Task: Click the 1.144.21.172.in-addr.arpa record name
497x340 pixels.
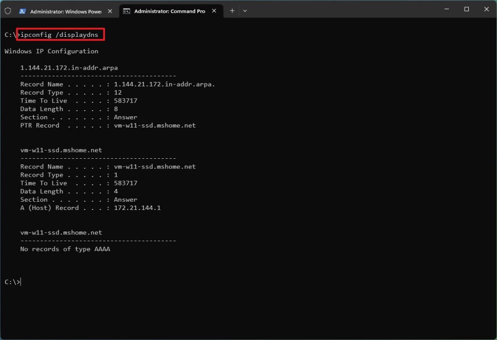Action: click(x=69, y=67)
